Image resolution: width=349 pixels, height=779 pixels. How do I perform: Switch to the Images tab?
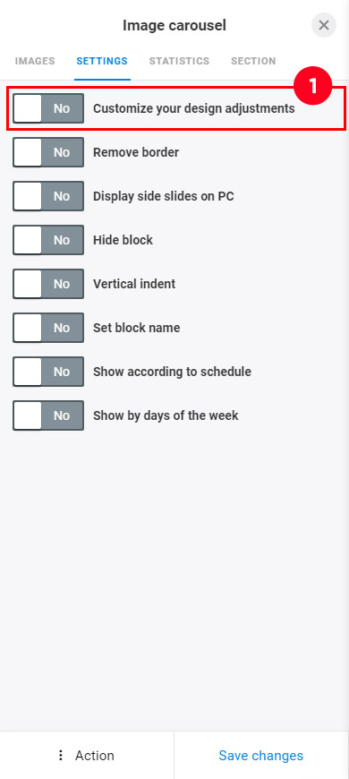click(35, 61)
